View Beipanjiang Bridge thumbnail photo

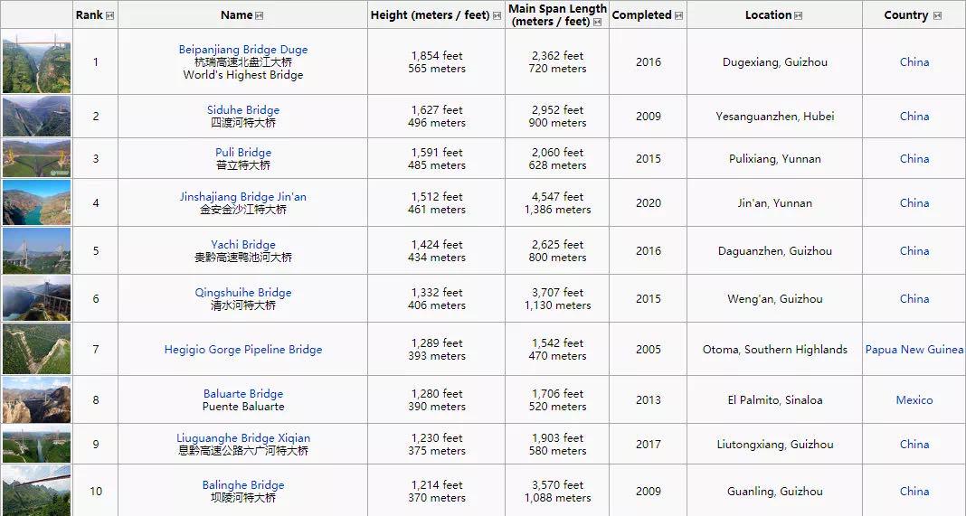(36, 62)
